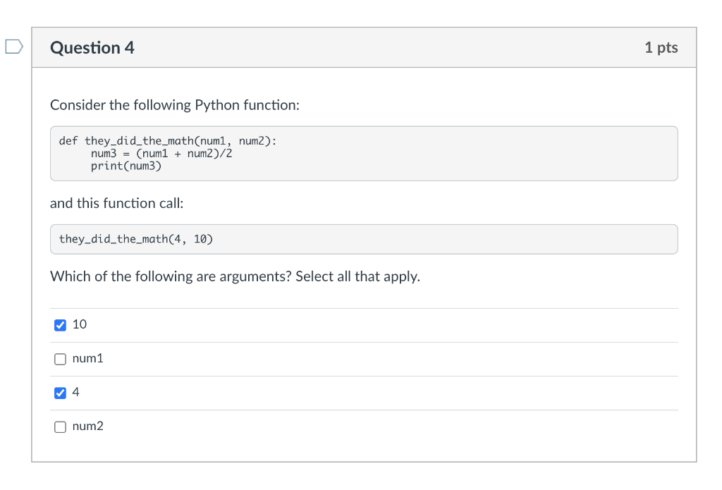Click the print(num3) line in code
Image resolution: width=722 pixels, height=490 pixels.
126,166
